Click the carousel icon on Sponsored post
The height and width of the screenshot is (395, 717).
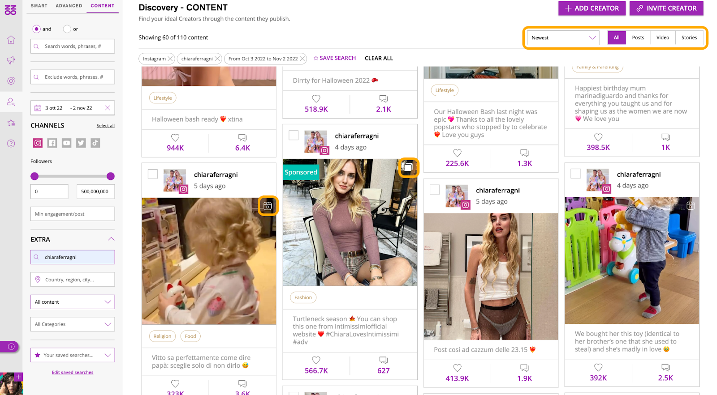pyautogui.click(x=408, y=168)
